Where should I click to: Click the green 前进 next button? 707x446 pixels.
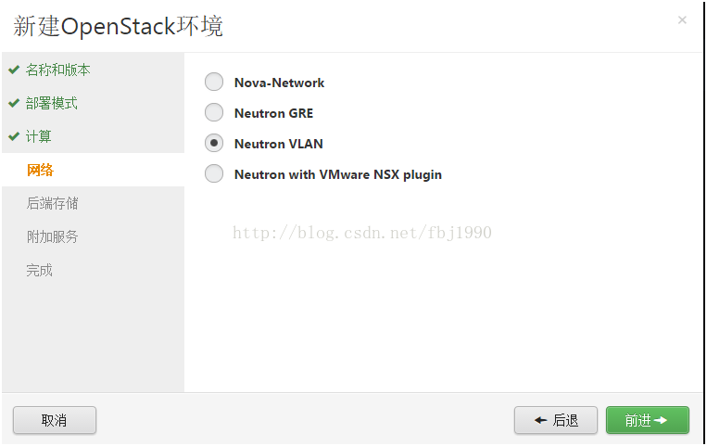coord(647,420)
